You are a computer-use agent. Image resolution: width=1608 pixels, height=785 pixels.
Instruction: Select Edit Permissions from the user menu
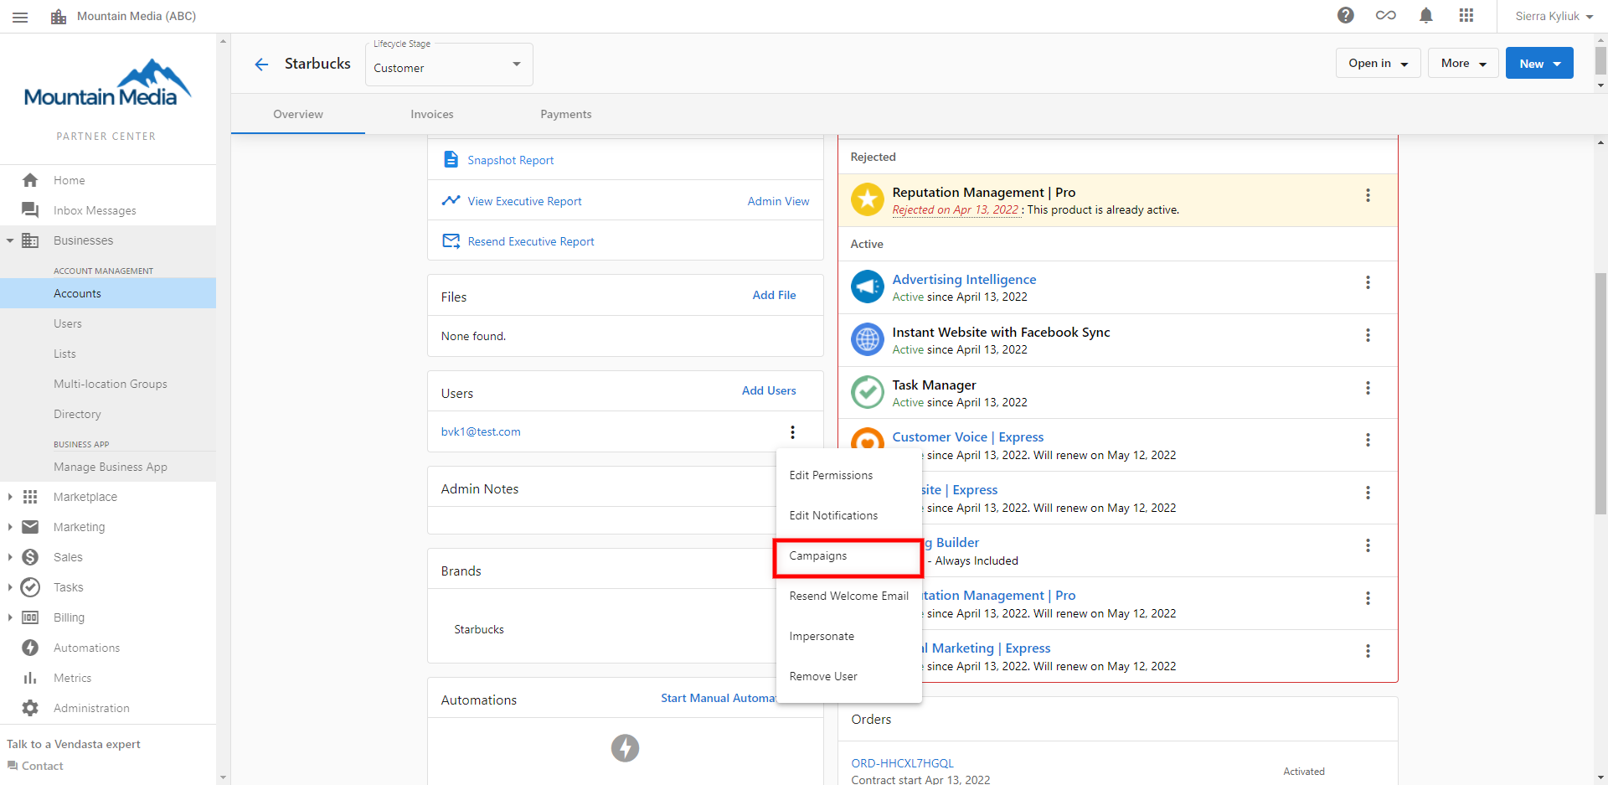point(849,475)
